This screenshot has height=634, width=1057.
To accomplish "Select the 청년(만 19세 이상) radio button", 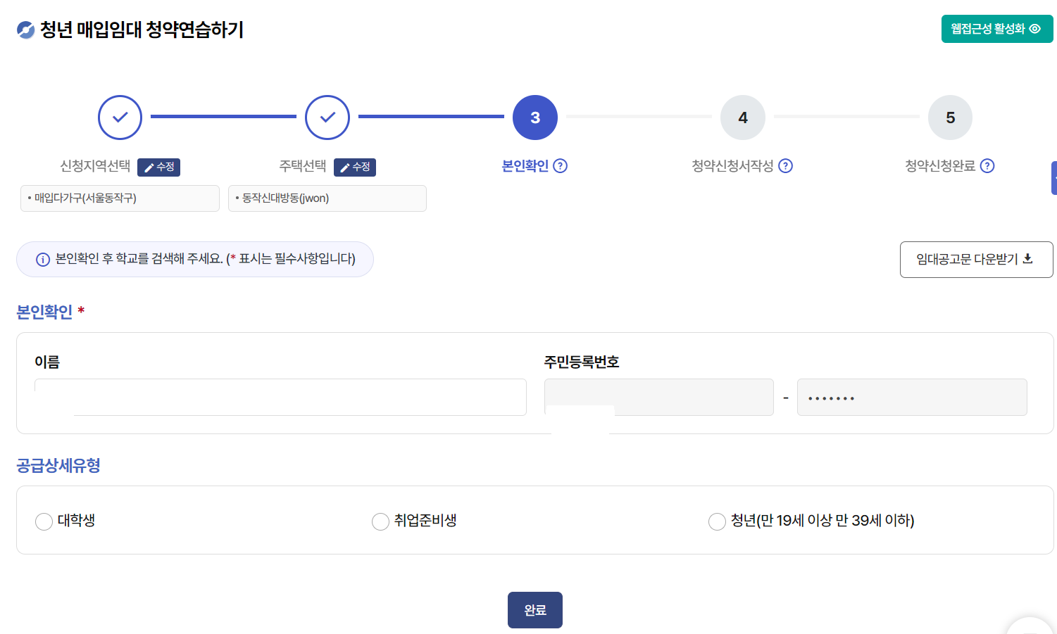I will pyautogui.click(x=717, y=521).
